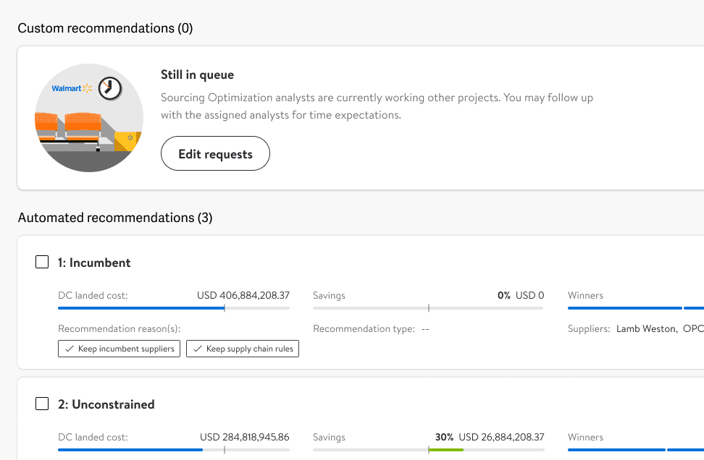Click the Automated recommendations (3) heading
The width and height of the screenshot is (704, 460).
tap(115, 218)
